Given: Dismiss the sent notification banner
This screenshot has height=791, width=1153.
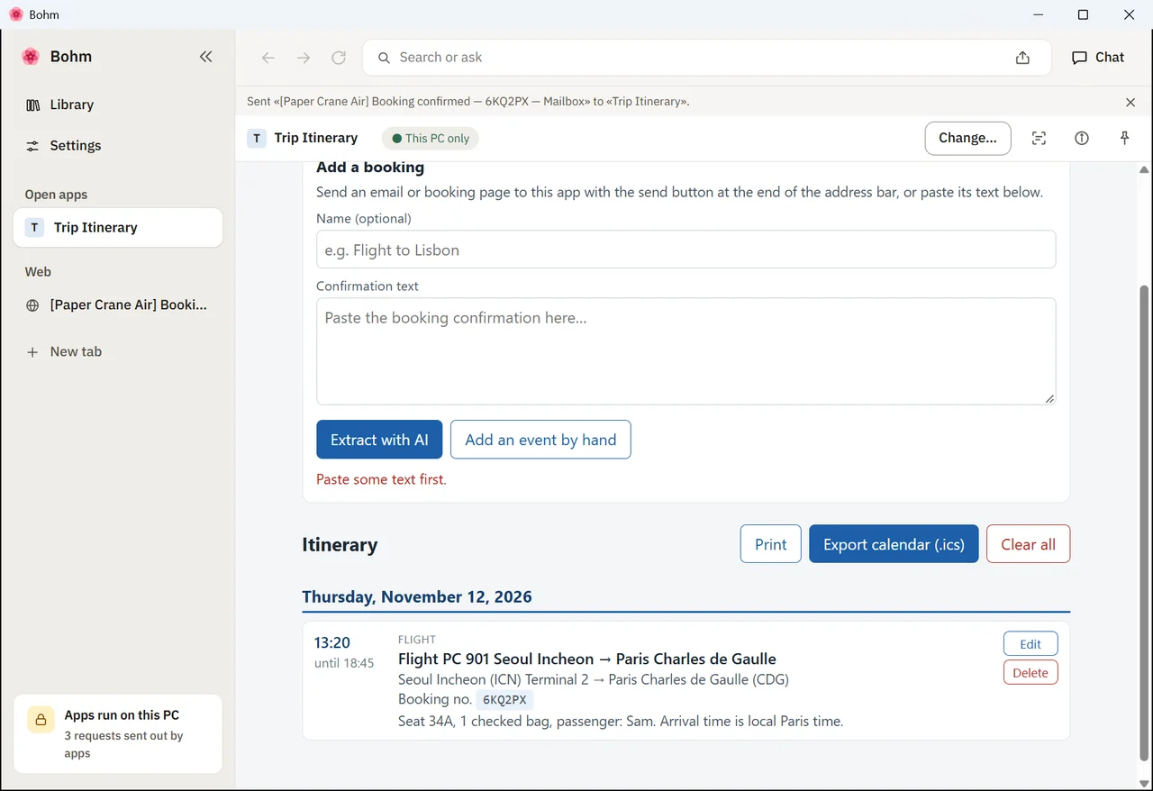Looking at the screenshot, I should pyautogui.click(x=1130, y=102).
